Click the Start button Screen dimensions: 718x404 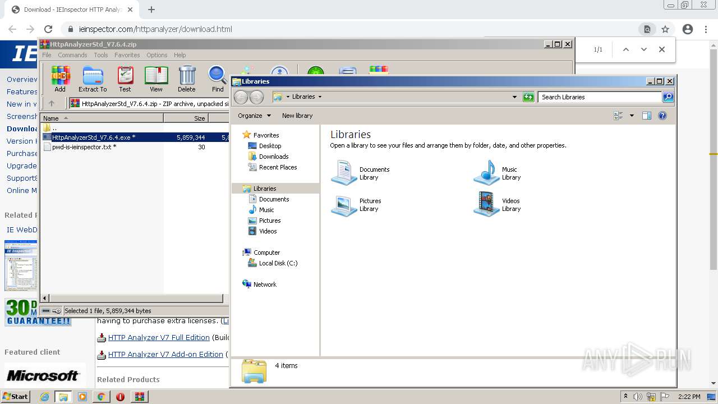16,397
